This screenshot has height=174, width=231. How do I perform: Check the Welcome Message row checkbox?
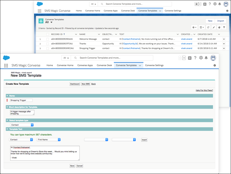[x=48, y=39]
